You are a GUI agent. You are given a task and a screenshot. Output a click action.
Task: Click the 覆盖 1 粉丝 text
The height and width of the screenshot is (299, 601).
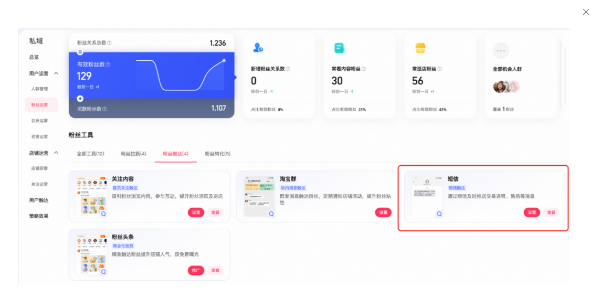(503, 110)
